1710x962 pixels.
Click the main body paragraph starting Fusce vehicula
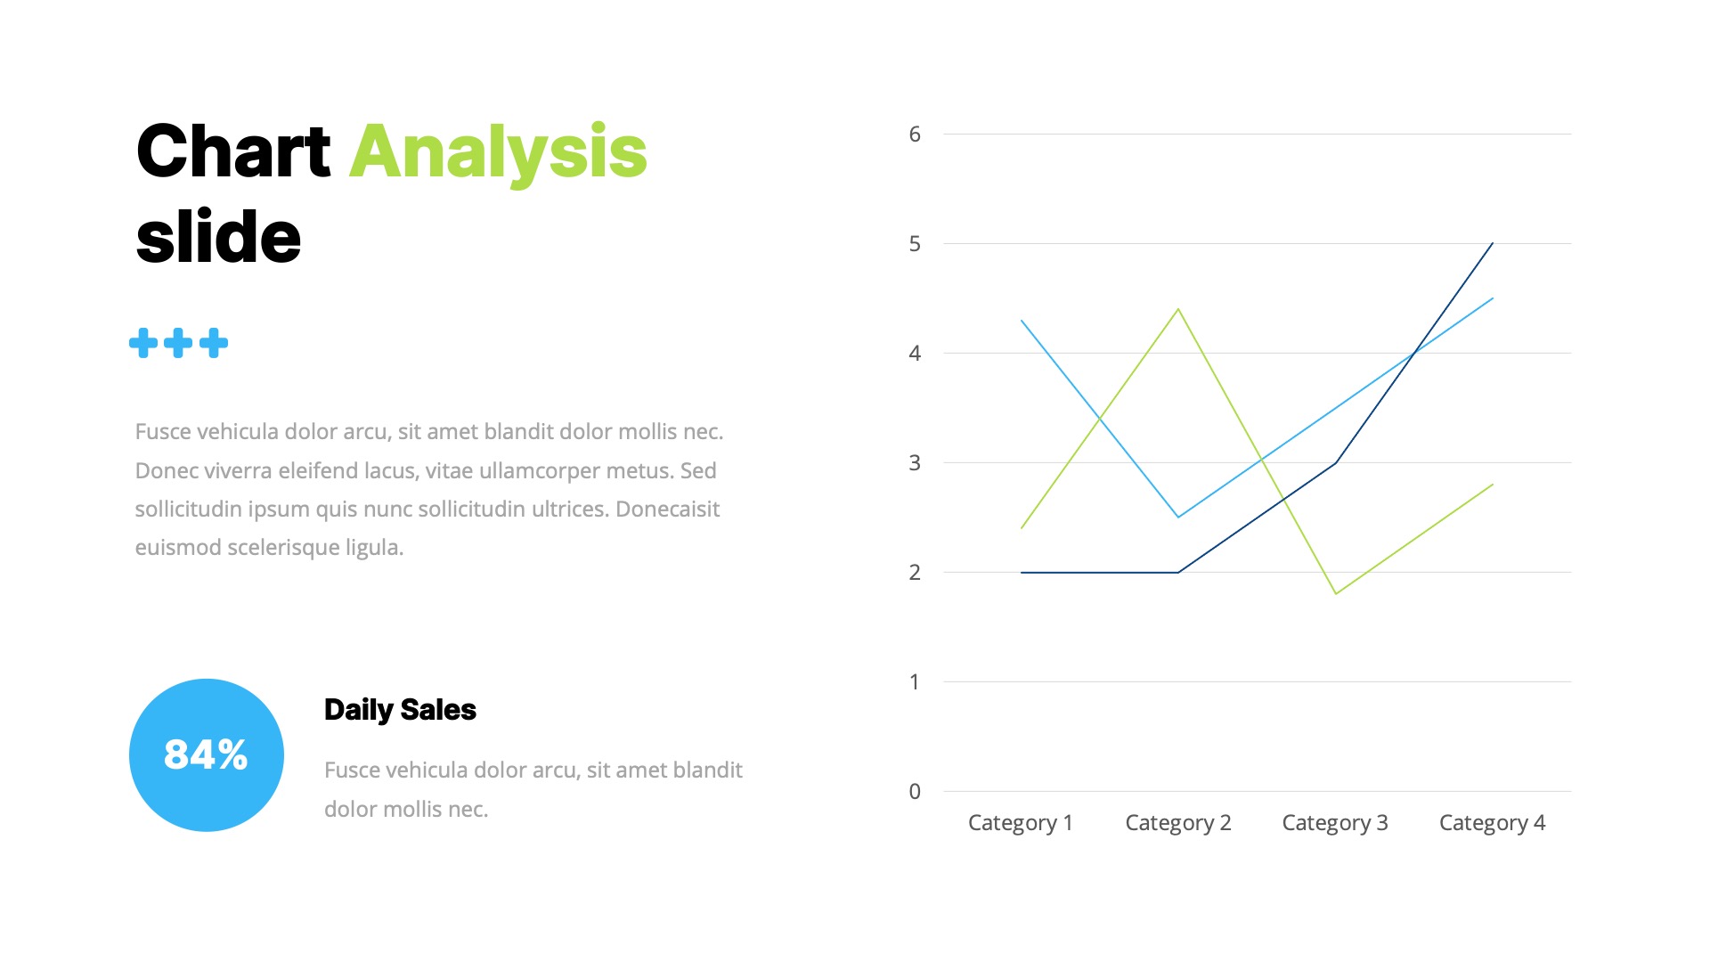tap(429, 489)
